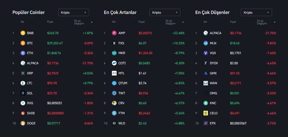Select the DYDX row price $2.00

point(234,63)
